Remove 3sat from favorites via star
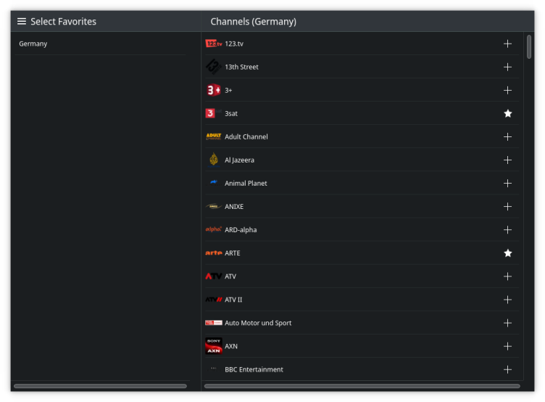 [507, 113]
